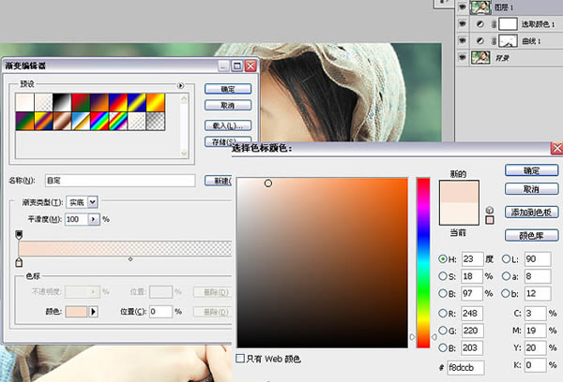Expand the smoothness value arrow
The height and width of the screenshot is (382, 563).
94,219
